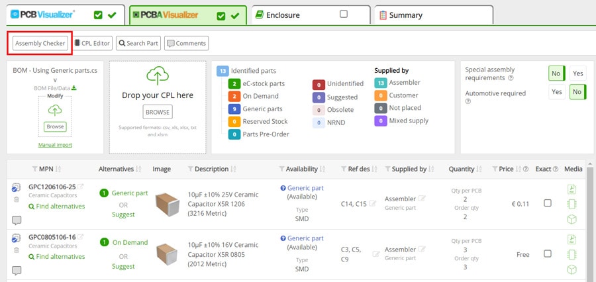
Task: Set Automotive required to Yes
Action: click(557, 92)
